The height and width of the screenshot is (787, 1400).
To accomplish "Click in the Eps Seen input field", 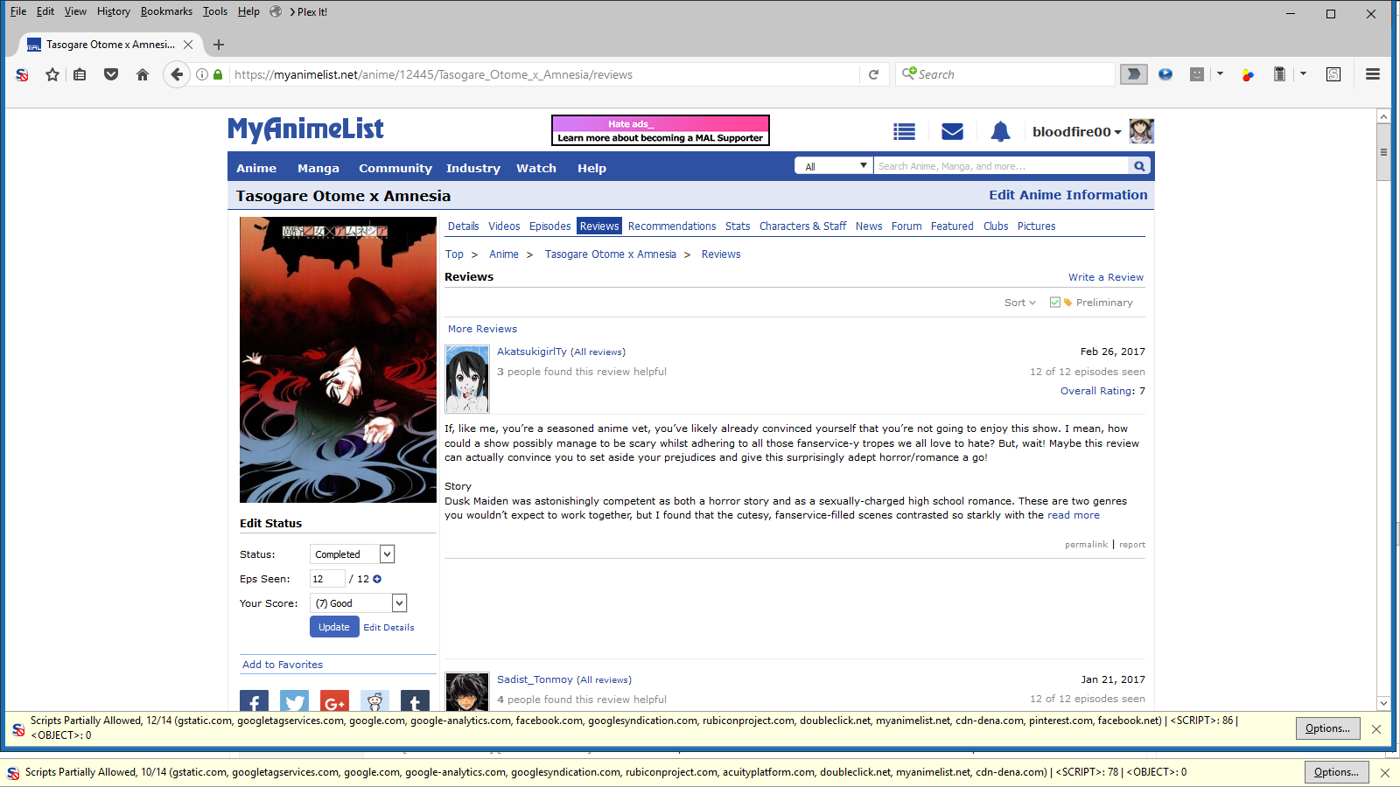I will point(326,579).
